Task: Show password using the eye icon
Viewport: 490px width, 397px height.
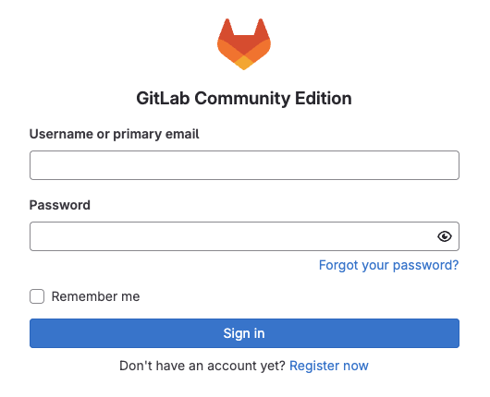Action: pos(445,236)
